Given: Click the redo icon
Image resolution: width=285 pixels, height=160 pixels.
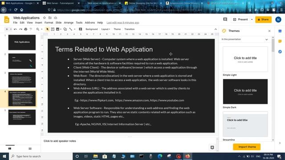Looking at the screenshot, I should point(20,29).
